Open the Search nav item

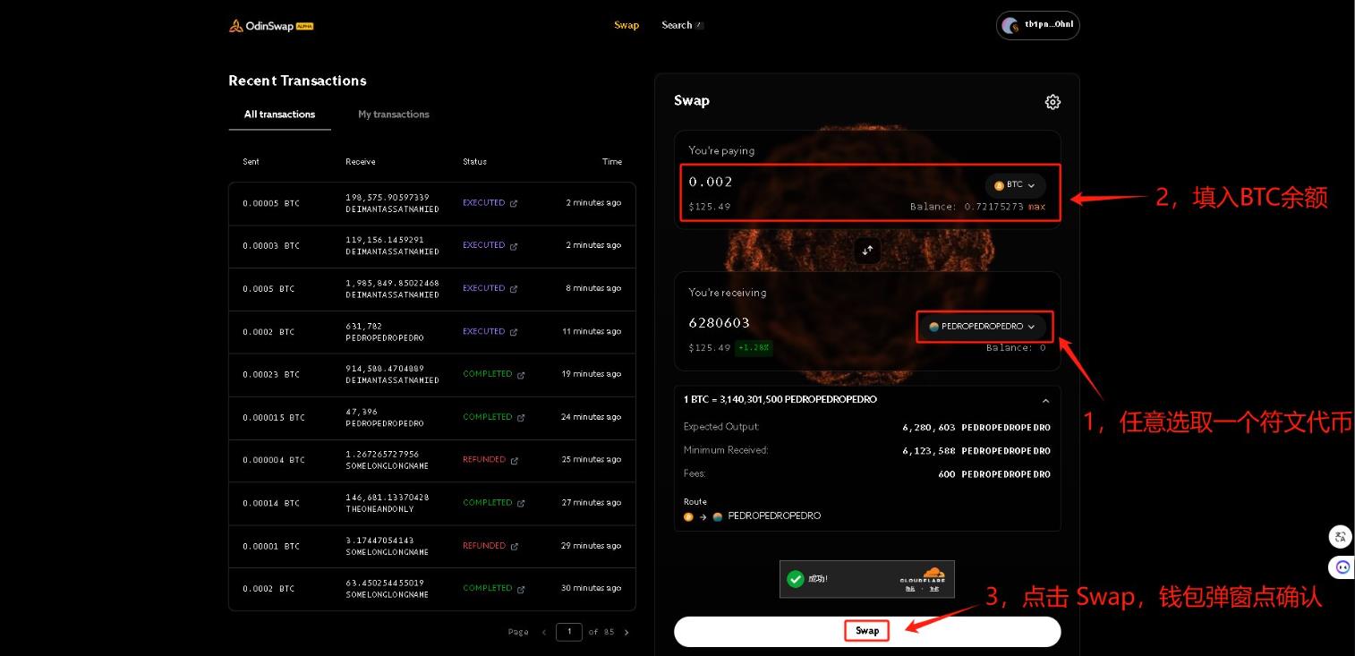point(682,25)
